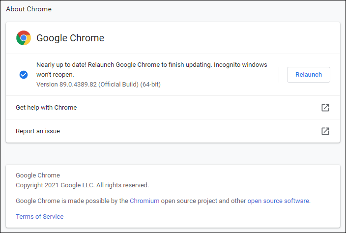Viewport: 346px width, 233px height.
Task: Open Get help with Chrome
Action: pyautogui.click(x=46, y=108)
